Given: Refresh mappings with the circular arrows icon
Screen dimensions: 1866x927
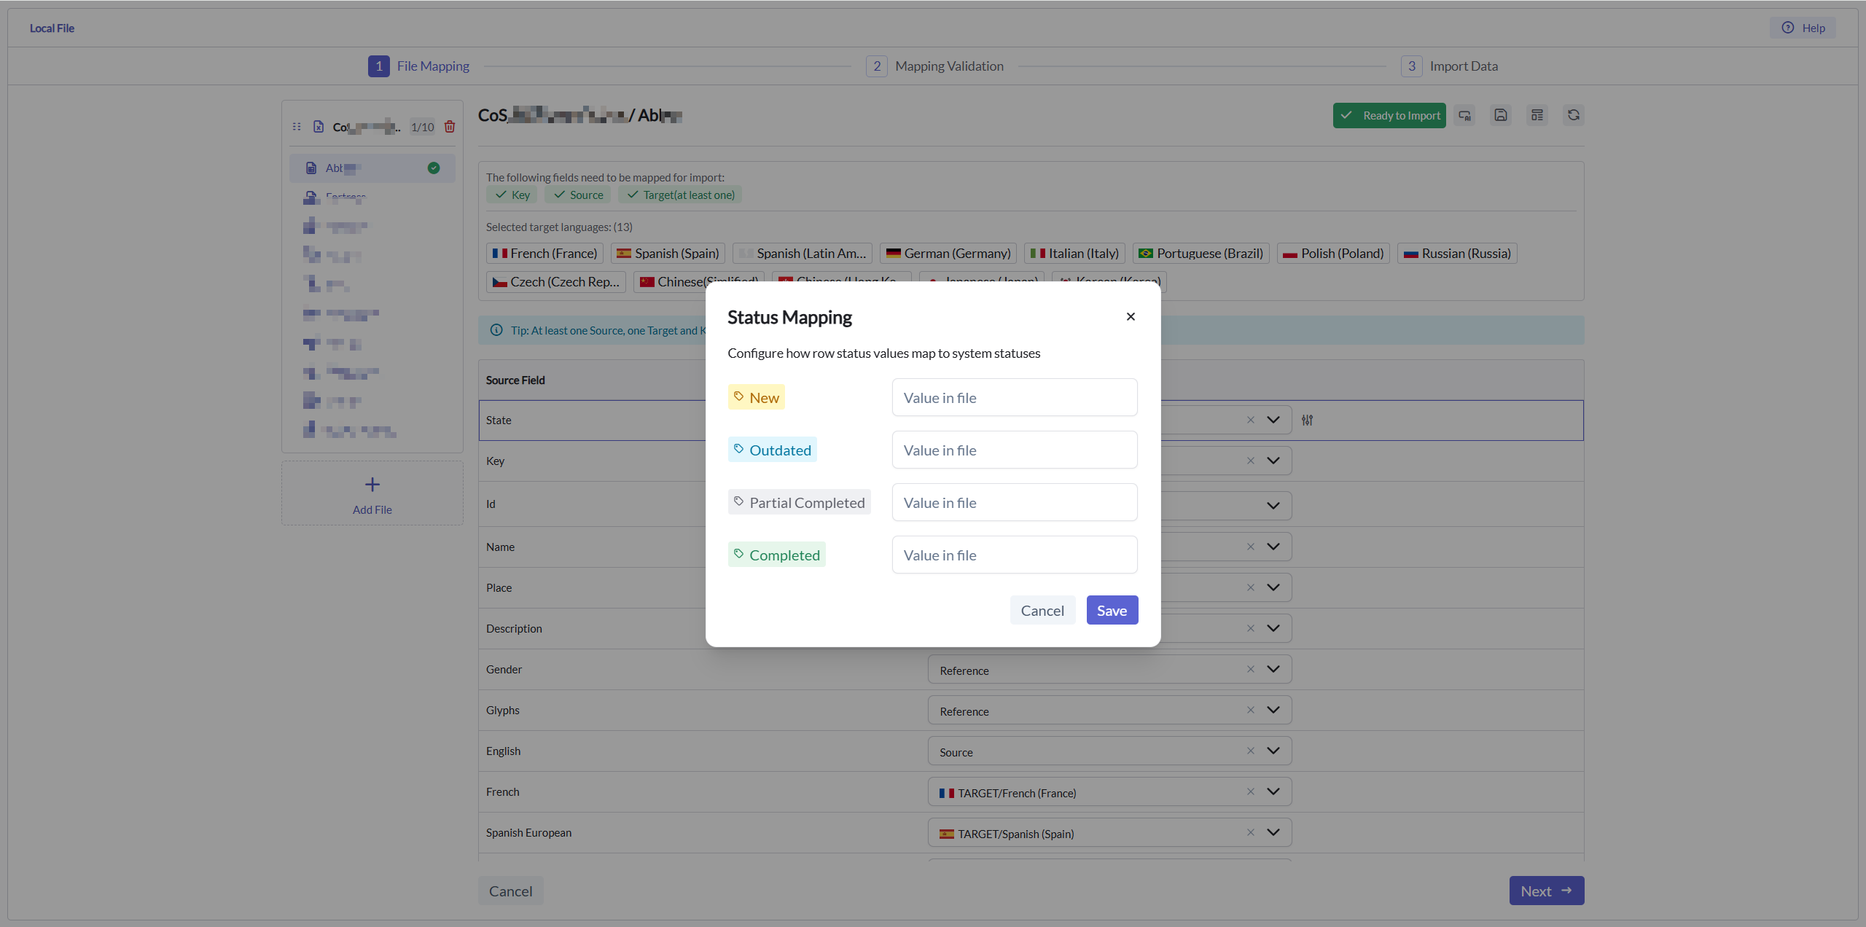Looking at the screenshot, I should click(x=1574, y=115).
